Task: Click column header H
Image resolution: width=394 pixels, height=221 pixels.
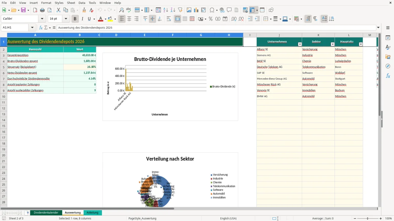Action: pos(229,35)
